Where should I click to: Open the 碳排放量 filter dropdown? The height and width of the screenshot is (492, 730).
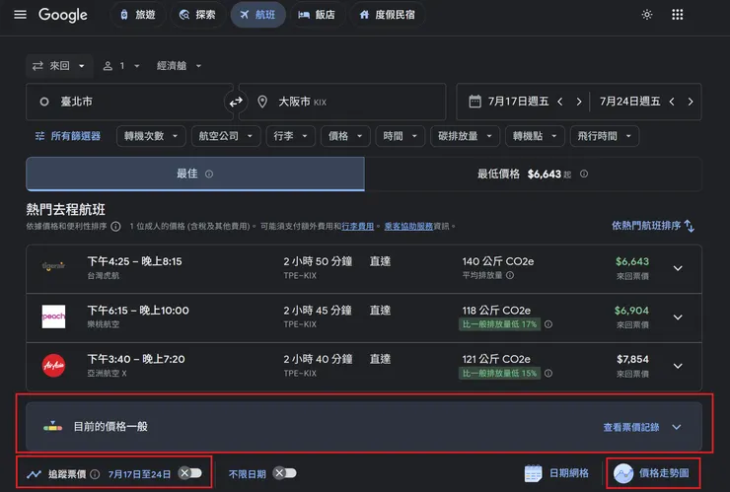pos(465,136)
